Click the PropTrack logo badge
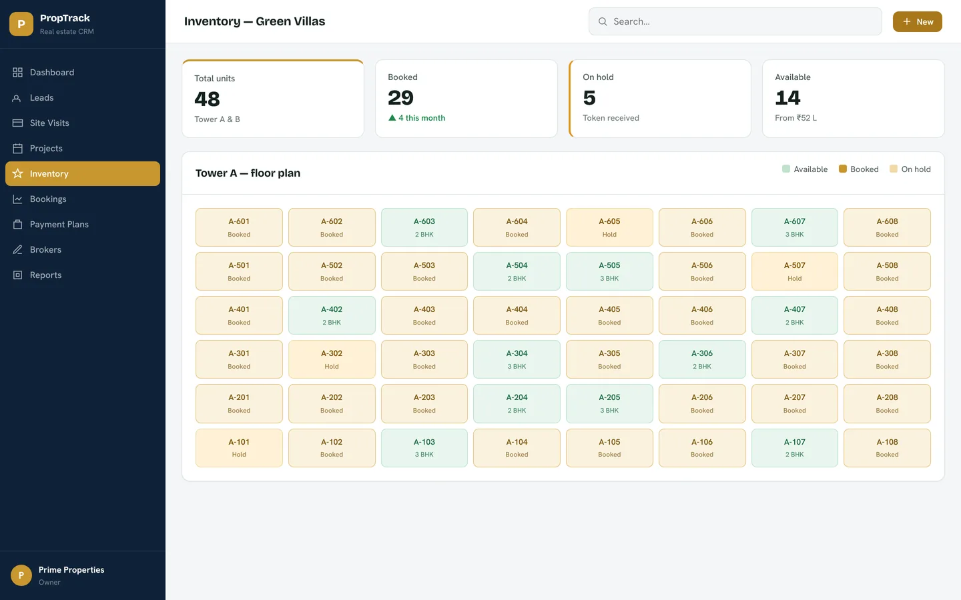Screen dimensions: 961x600 [x=21, y=24]
